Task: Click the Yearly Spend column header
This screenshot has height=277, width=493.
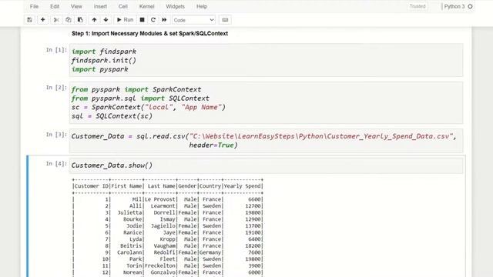Action: [243, 186]
